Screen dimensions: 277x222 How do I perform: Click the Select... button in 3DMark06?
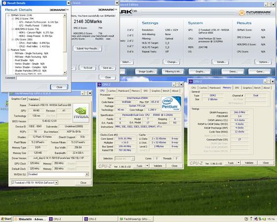tap(126, 62)
